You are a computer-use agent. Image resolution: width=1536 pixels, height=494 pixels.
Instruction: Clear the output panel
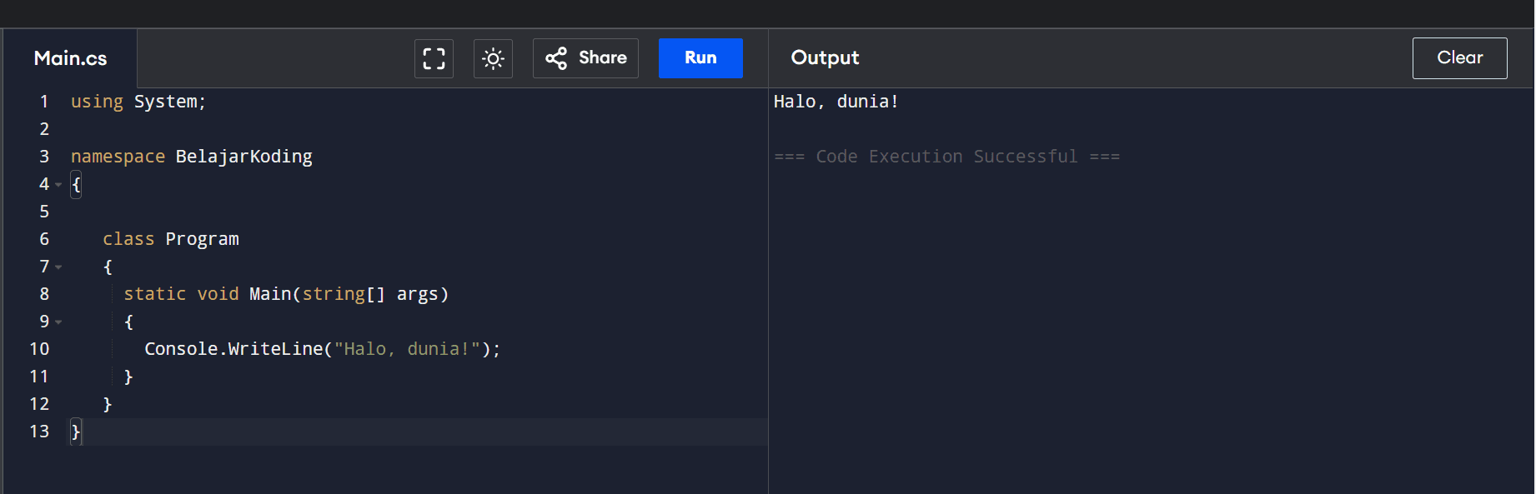(x=1459, y=58)
